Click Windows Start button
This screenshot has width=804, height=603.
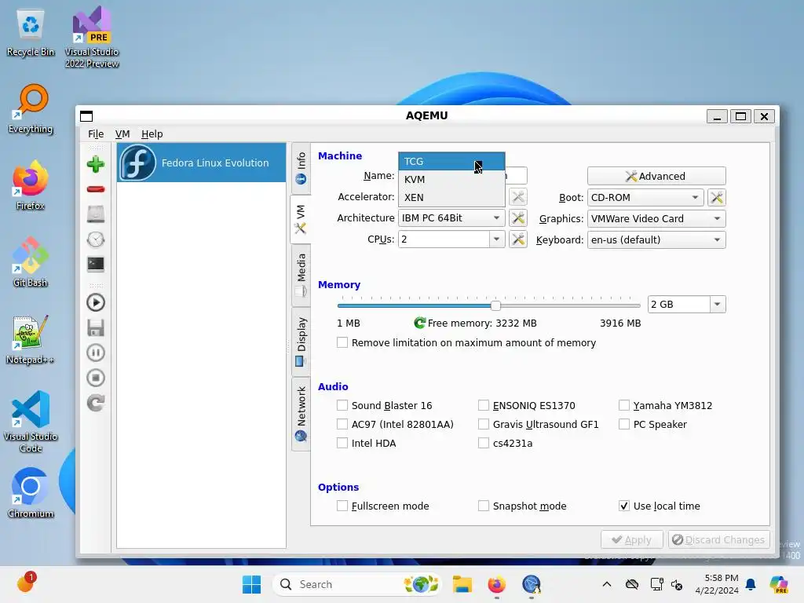tap(251, 584)
